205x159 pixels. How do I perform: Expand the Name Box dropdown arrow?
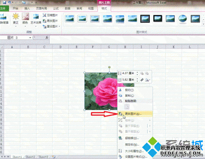[x=30, y=38]
